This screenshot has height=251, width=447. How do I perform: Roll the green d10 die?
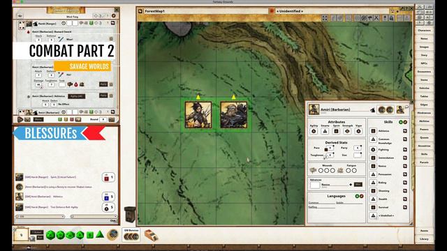coord(70,235)
